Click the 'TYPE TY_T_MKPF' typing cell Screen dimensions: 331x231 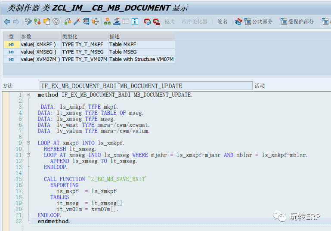(x=85, y=44)
